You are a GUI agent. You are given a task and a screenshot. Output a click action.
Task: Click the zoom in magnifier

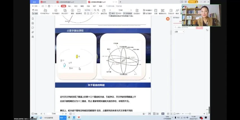tap(98, 10)
